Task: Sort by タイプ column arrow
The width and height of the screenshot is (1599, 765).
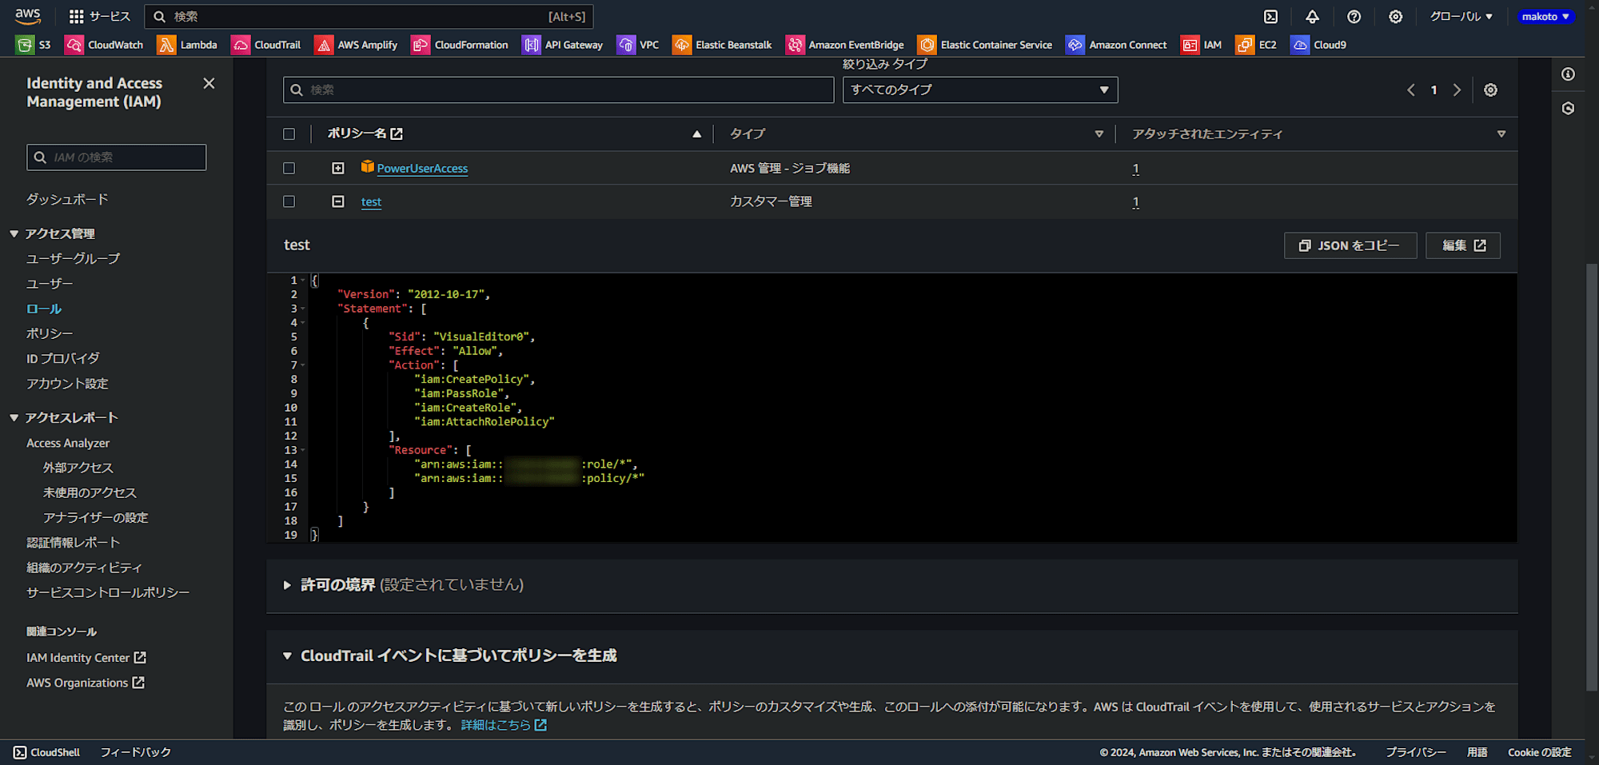Action: (1099, 134)
